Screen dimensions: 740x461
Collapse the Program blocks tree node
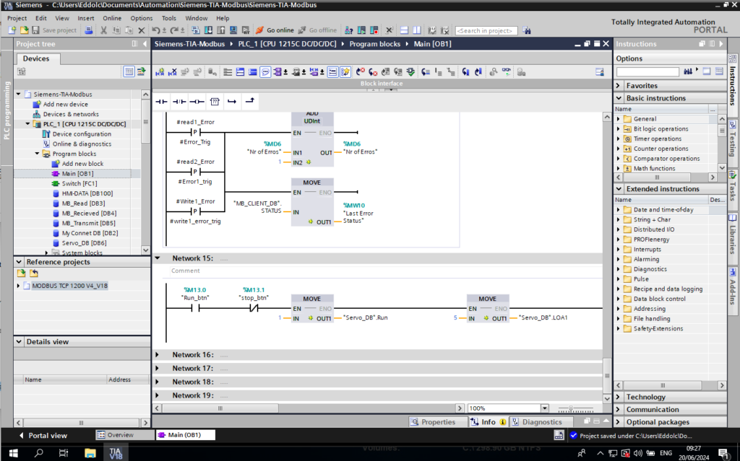point(38,154)
